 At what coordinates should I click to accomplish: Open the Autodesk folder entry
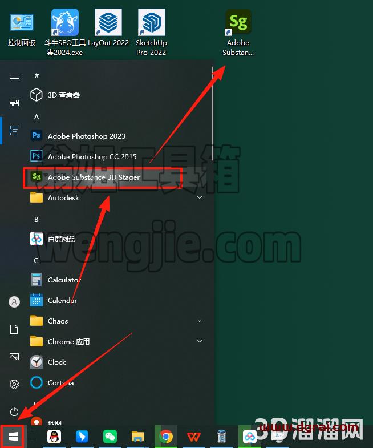coord(117,197)
